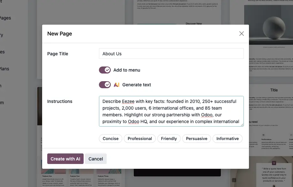Select the Concise tone chip
This screenshot has height=187, width=293.
click(x=110, y=138)
